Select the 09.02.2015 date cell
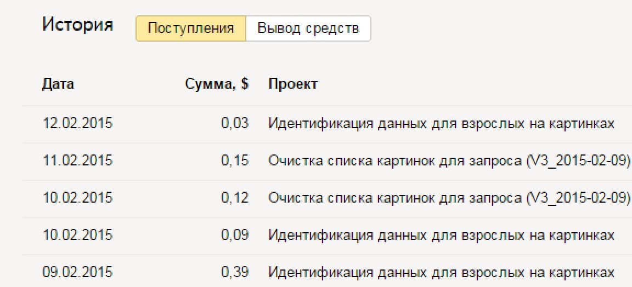 tap(77, 272)
